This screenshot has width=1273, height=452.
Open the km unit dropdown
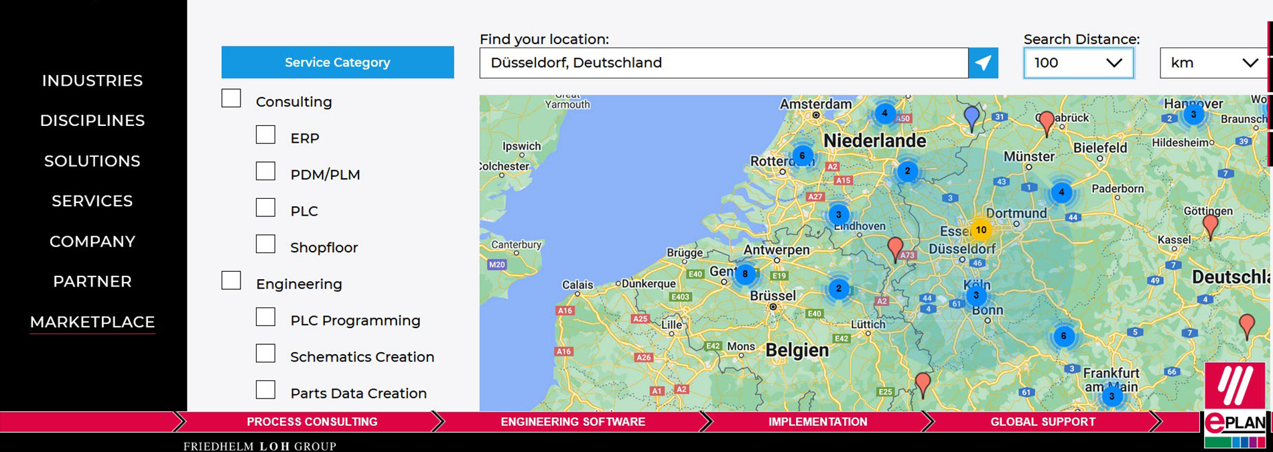click(x=1213, y=63)
